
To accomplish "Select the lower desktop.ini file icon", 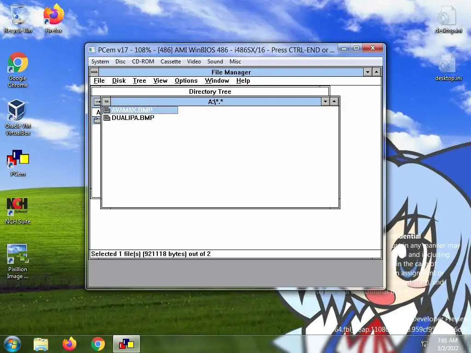I will tap(448, 67).
